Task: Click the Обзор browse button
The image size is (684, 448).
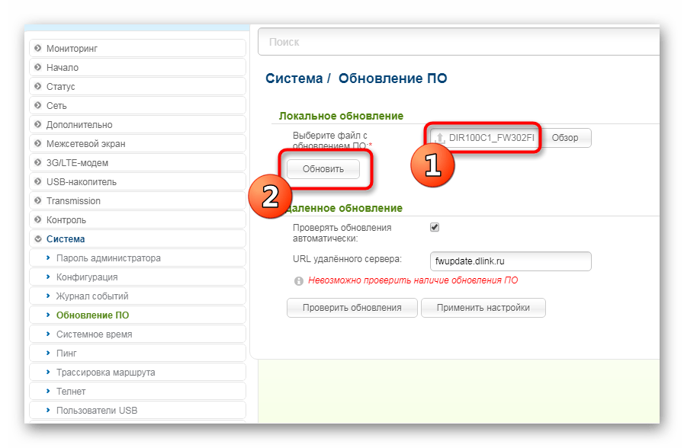Action: (x=565, y=138)
